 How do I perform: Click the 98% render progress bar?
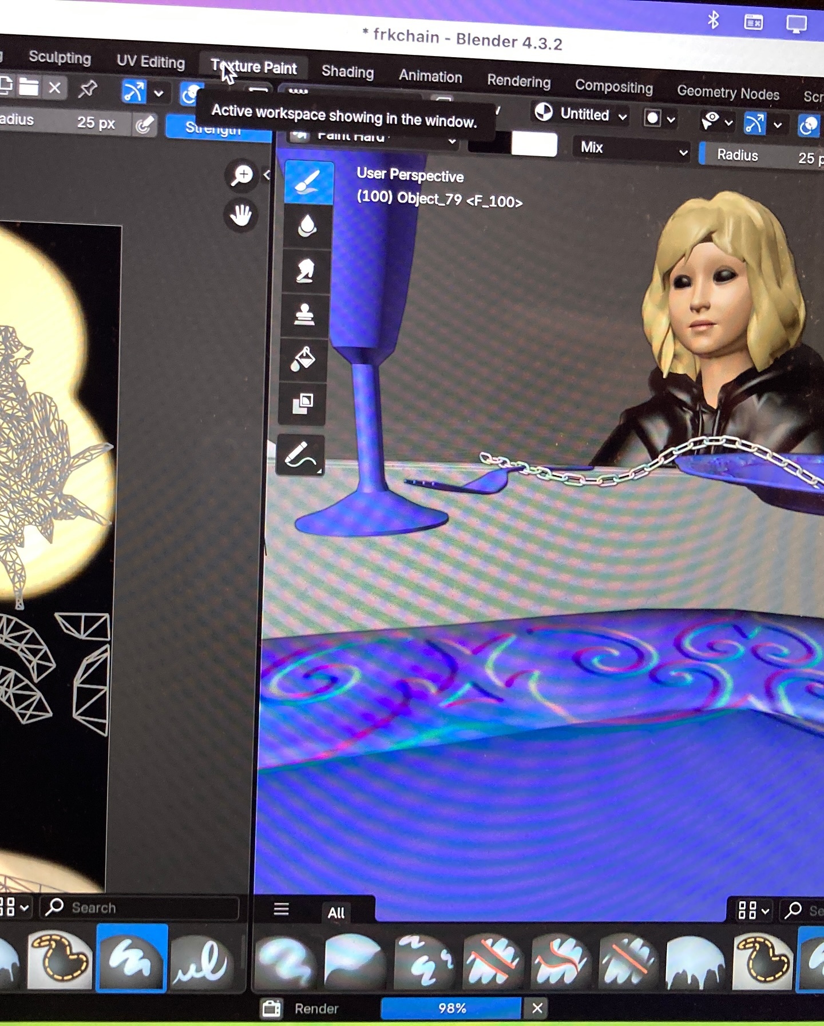coord(451,1008)
